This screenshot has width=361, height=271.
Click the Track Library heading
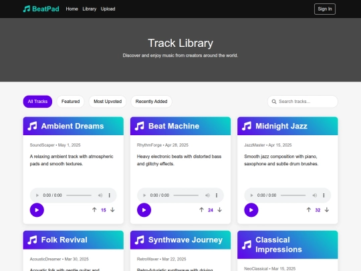coord(180,43)
